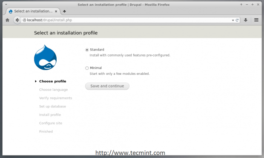This screenshot has height=158, width=264.
Task: Click 'Install with commonly used features pre-configured.' description
Action: [130, 55]
